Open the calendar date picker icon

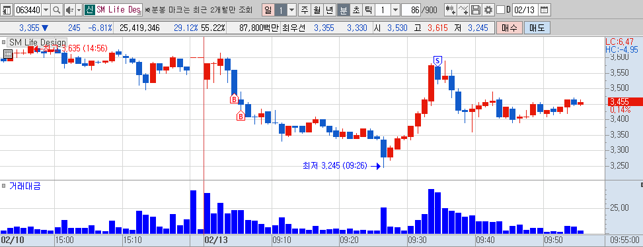click(544, 9)
